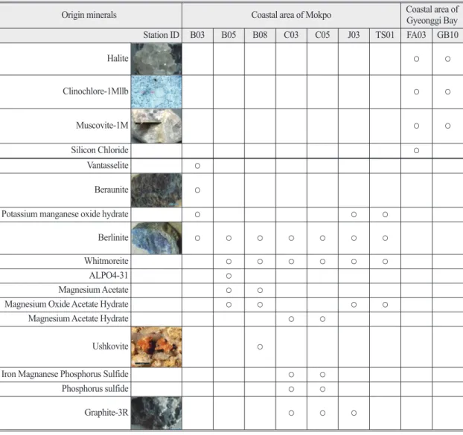Select column header FA03

pos(416,35)
